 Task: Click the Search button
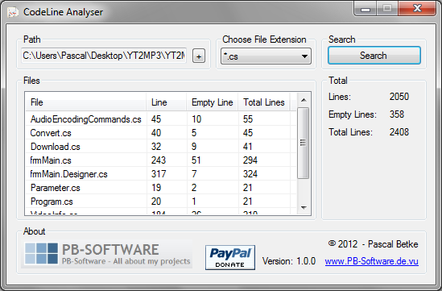[374, 56]
